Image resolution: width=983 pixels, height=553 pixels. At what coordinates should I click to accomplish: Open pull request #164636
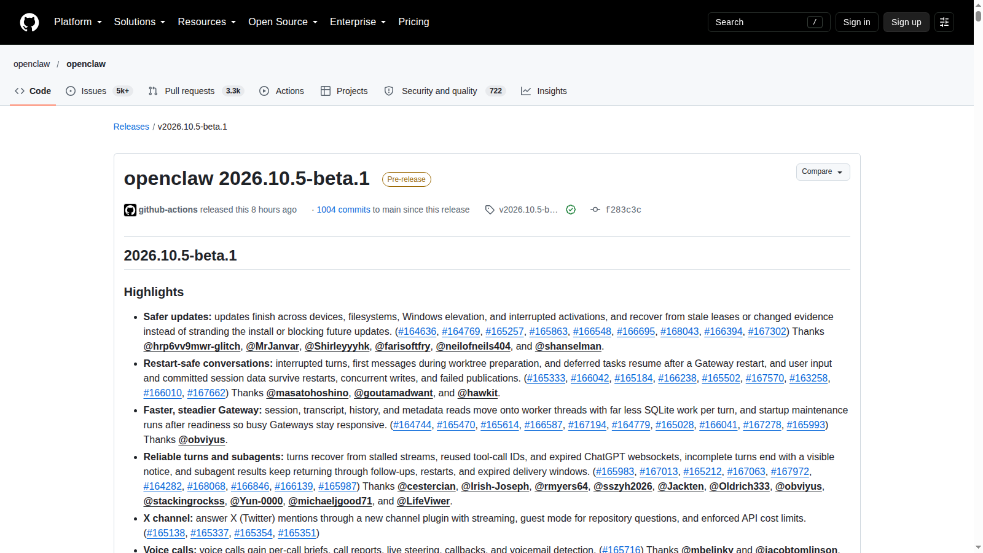[417, 331]
